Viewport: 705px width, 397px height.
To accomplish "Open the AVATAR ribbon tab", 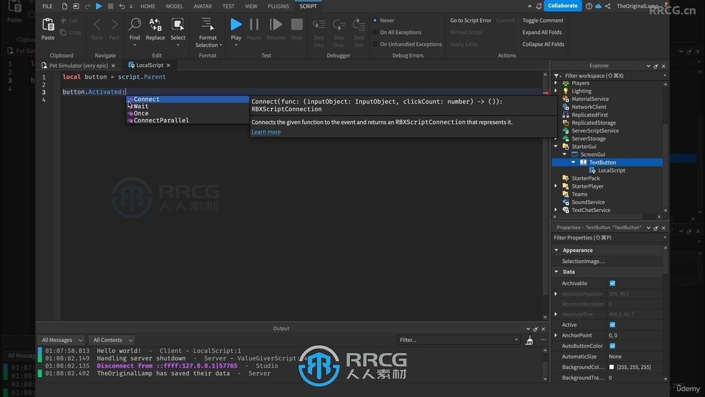I will click(x=203, y=6).
